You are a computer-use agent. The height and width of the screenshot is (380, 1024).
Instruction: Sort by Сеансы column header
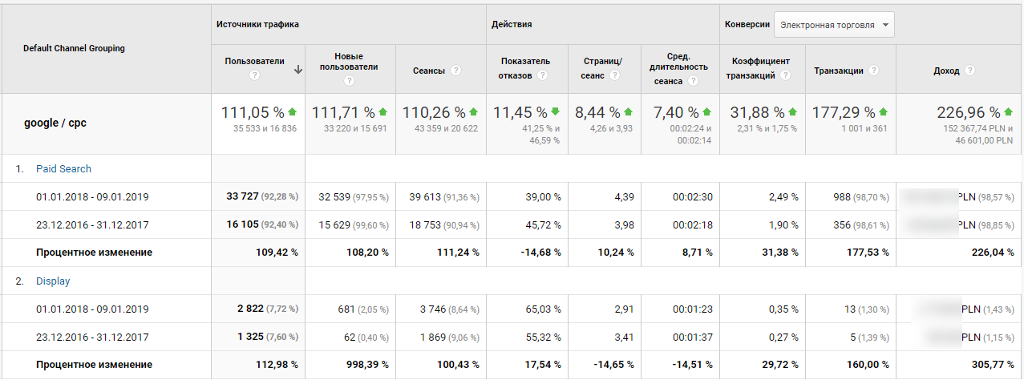429,71
